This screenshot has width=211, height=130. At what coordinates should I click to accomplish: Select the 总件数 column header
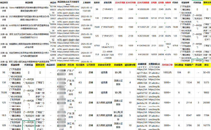click(x=161, y=2)
